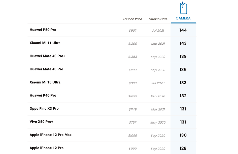Open Huawei P40 Pro entry
This screenshot has width=238, height=154.
43,95
